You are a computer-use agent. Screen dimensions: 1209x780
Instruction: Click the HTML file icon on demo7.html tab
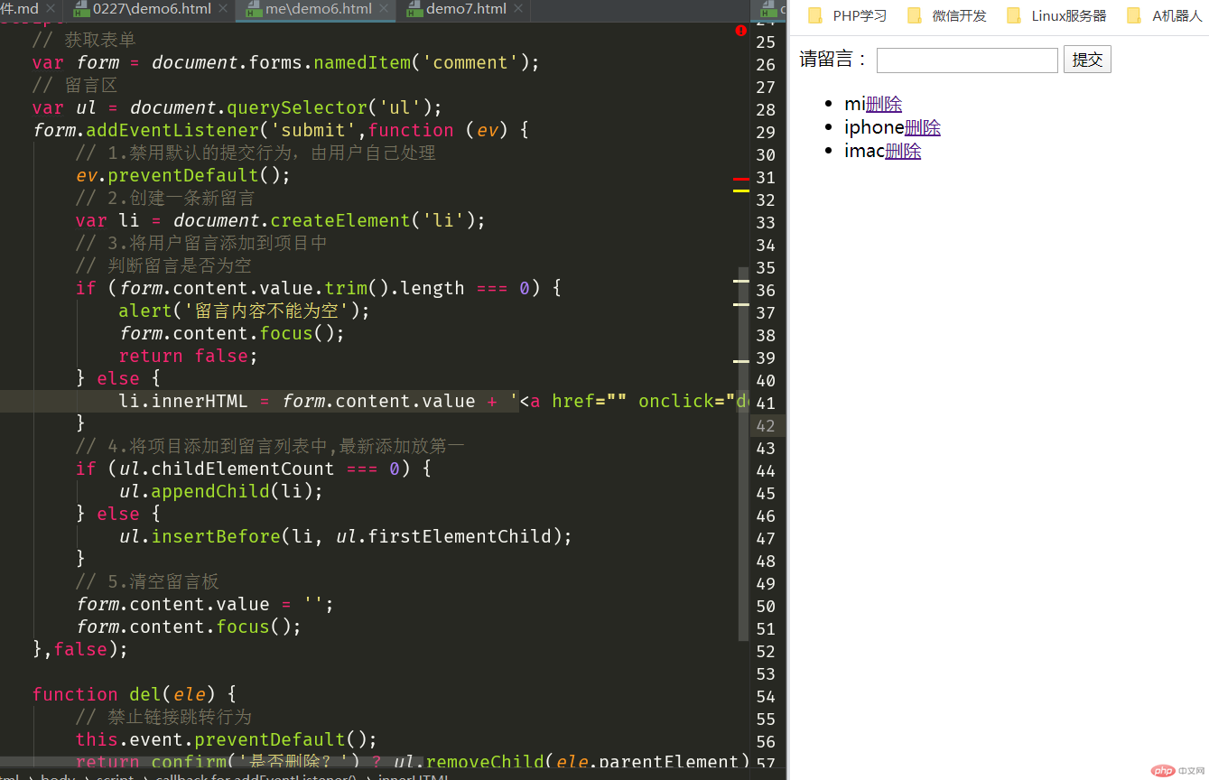[x=414, y=10]
